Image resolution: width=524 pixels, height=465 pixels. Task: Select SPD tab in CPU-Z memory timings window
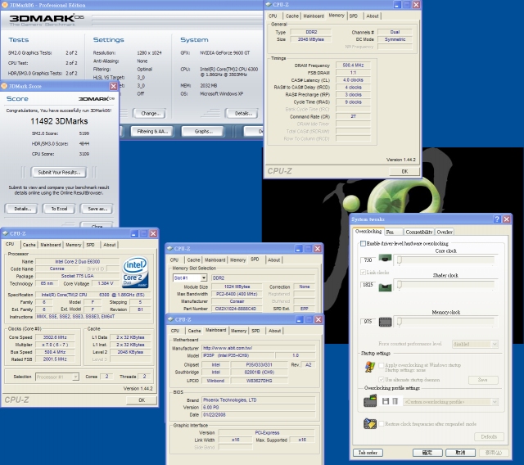point(353,16)
